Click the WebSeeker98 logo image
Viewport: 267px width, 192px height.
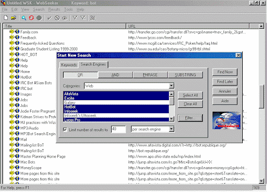click(x=226, y=121)
